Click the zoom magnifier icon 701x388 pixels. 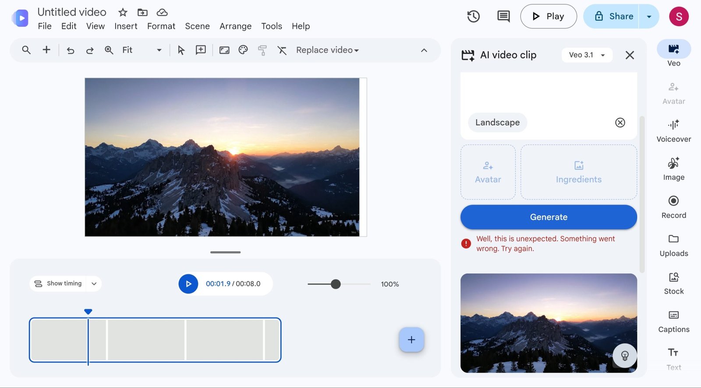(x=109, y=50)
